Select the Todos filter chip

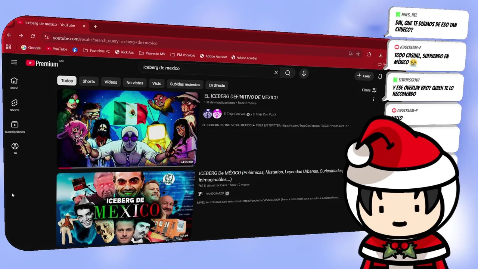67,81
